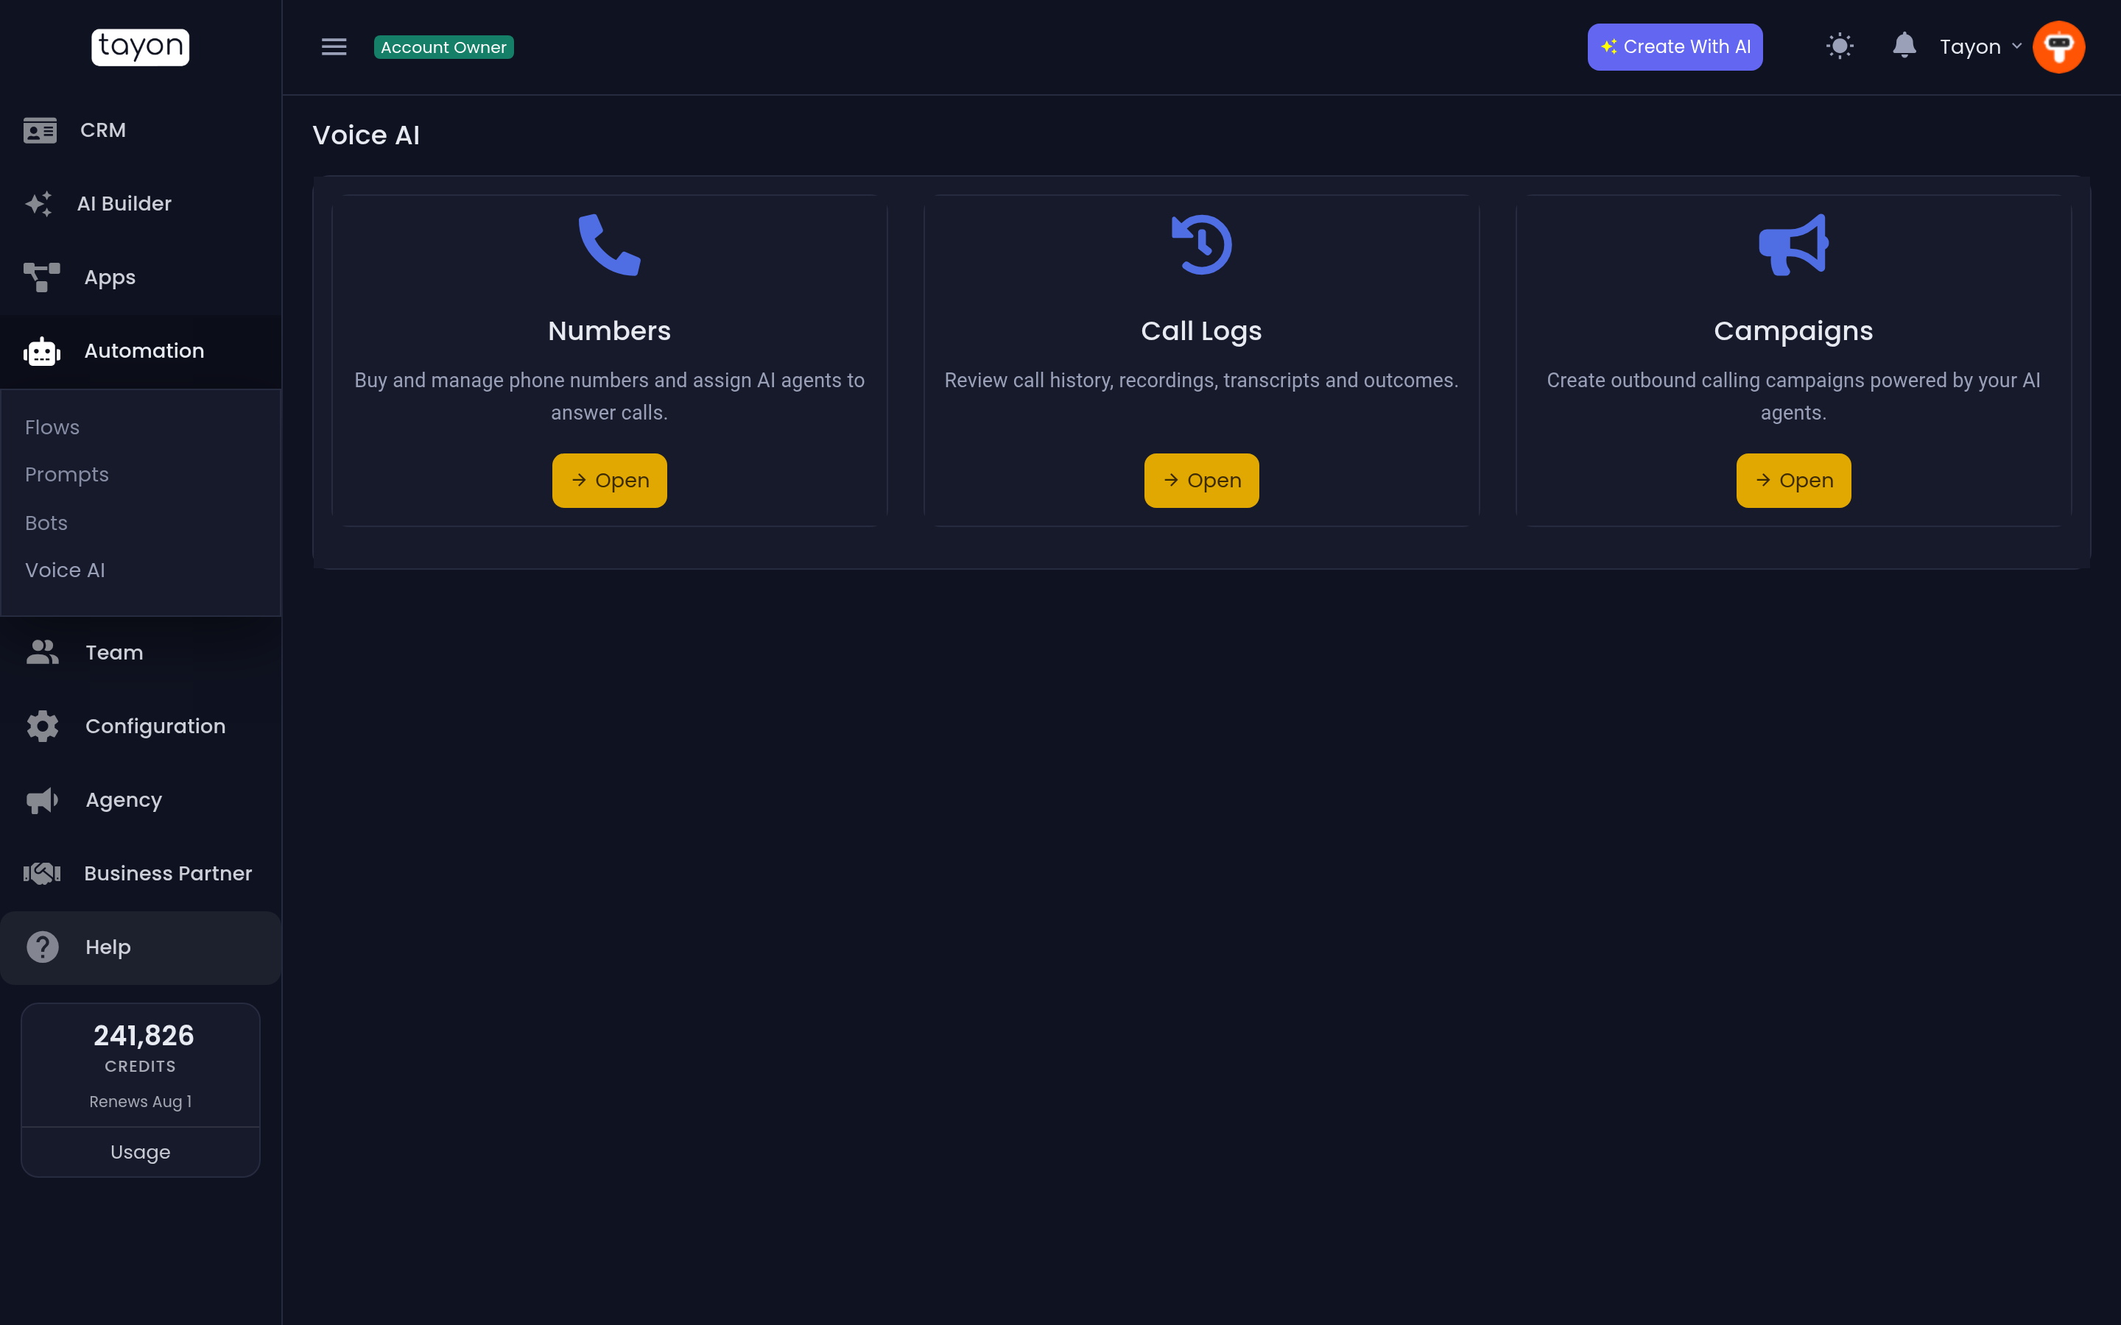Open CRM section
Image resolution: width=2121 pixels, height=1325 pixels.
[140, 130]
